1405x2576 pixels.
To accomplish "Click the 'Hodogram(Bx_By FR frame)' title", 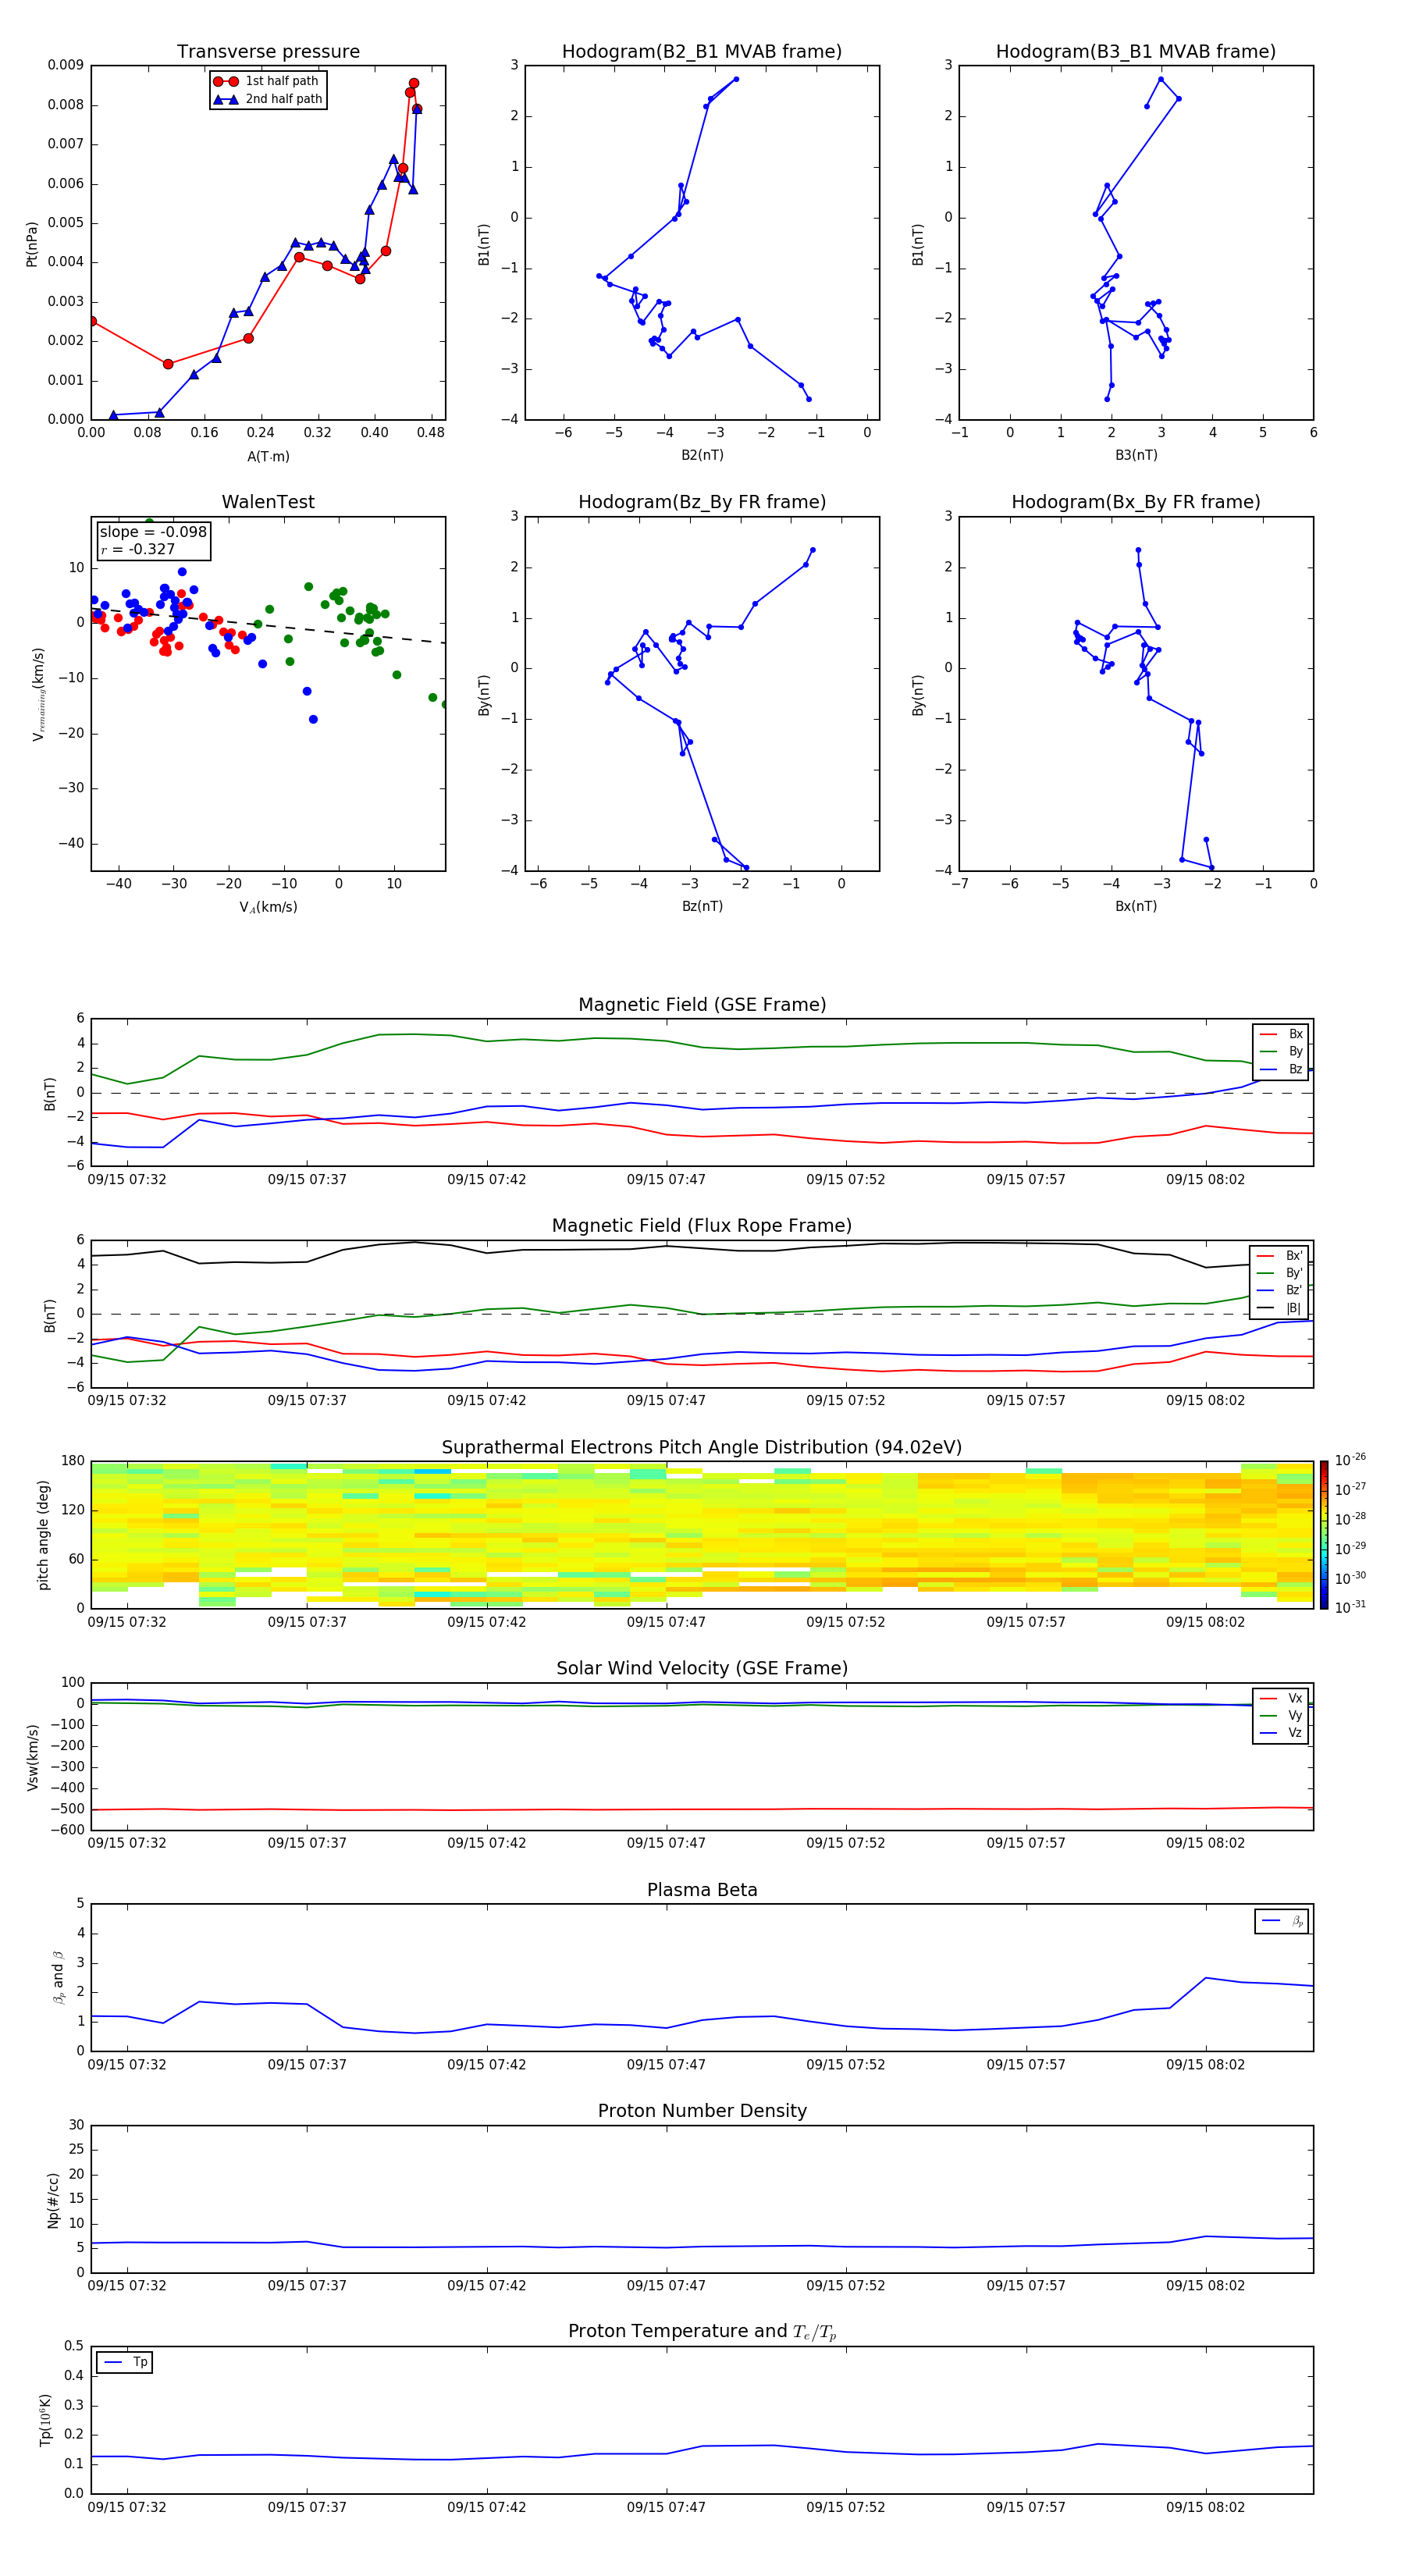I will coord(1136,502).
